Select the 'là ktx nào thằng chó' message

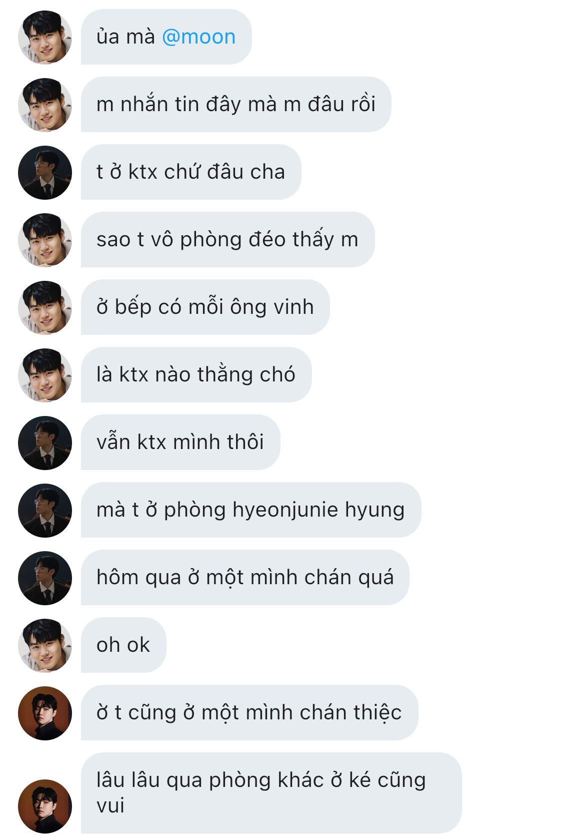tap(196, 374)
